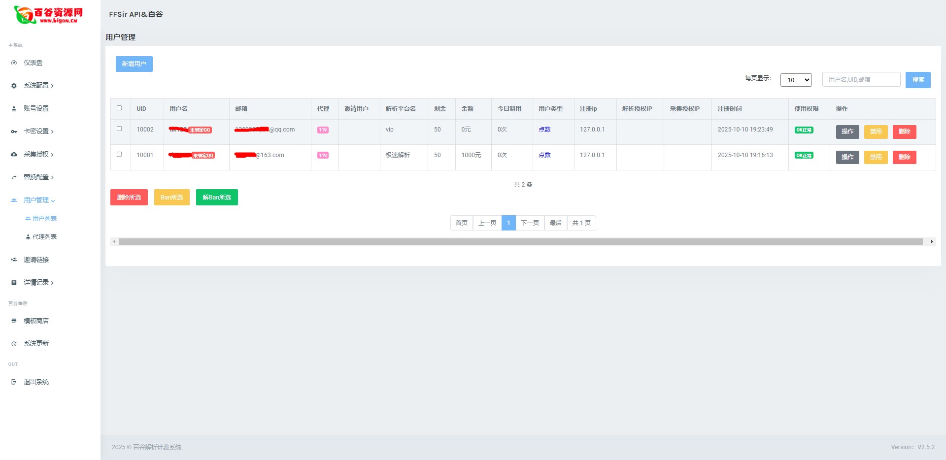946x460 pixels.
Task: Expand the 替换配置 sidebar menu
Action: (x=38, y=177)
